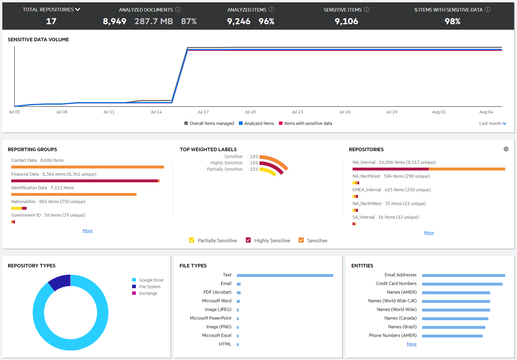Viewport: 517px width, 360px height.
Task: Click the Sensitive Items info icon
Action: coord(366,10)
